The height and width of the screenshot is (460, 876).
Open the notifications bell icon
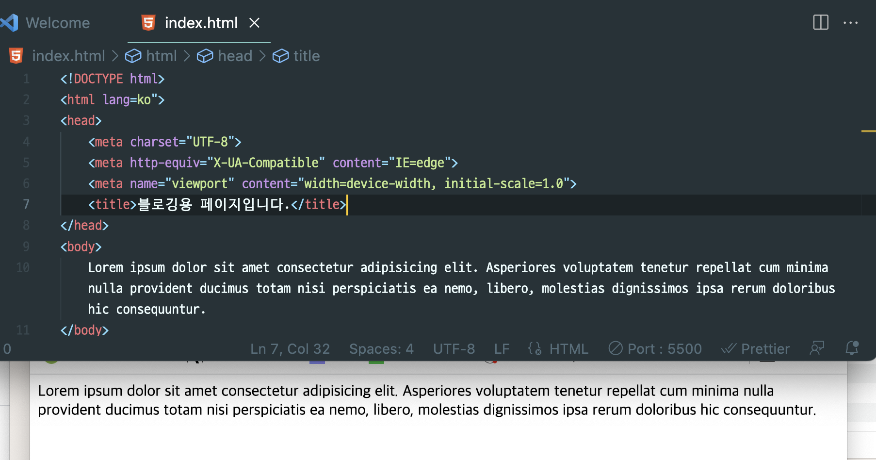pyautogui.click(x=852, y=348)
